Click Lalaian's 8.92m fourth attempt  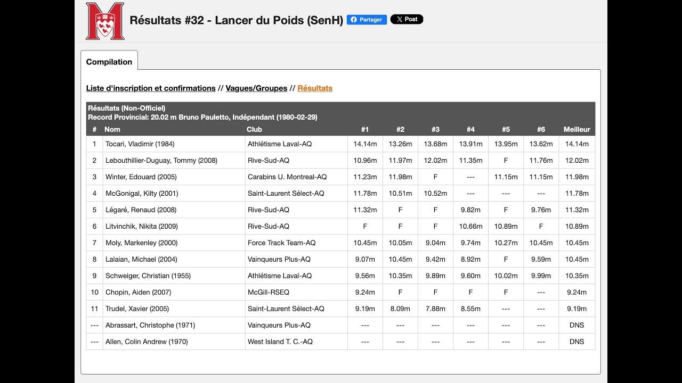(x=470, y=260)
